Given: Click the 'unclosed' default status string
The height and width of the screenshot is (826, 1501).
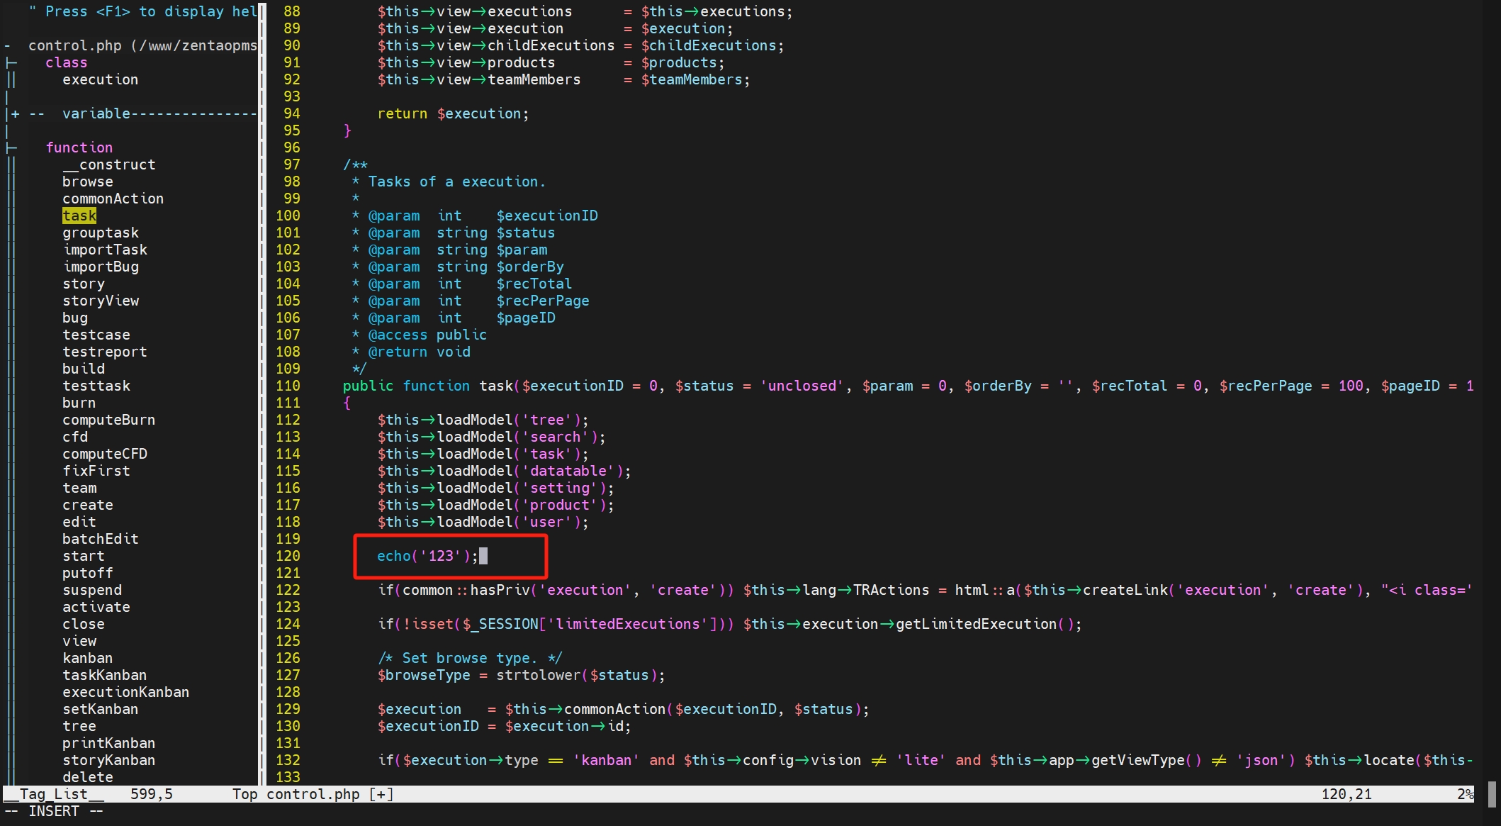Looking at the screenshot, I should pos(802,386).
